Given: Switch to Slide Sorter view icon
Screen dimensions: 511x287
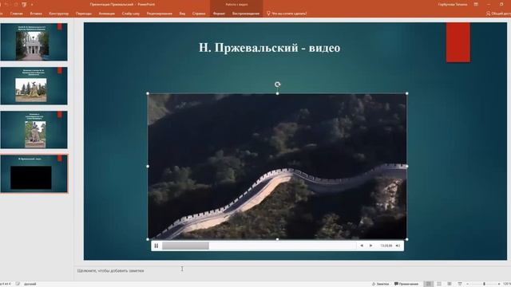Looking at the screenshot, I should coord(439,284).
